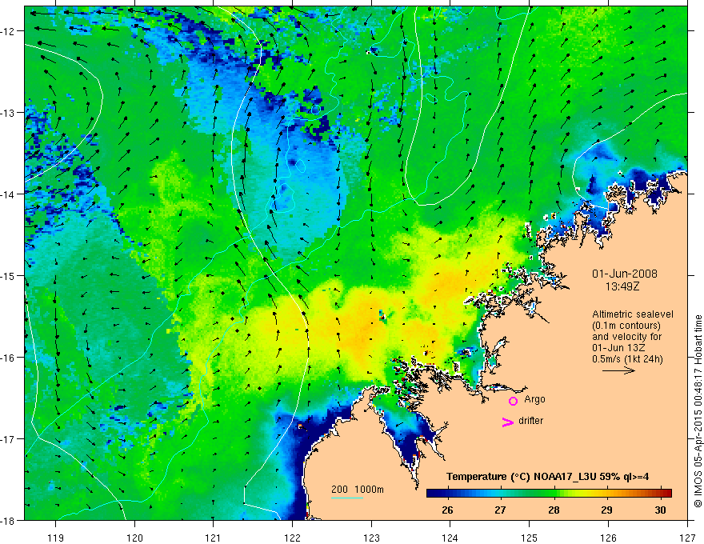Click latitude axis label '-12'
This screenshot has height=544, width=704.
tap(10, 31)
